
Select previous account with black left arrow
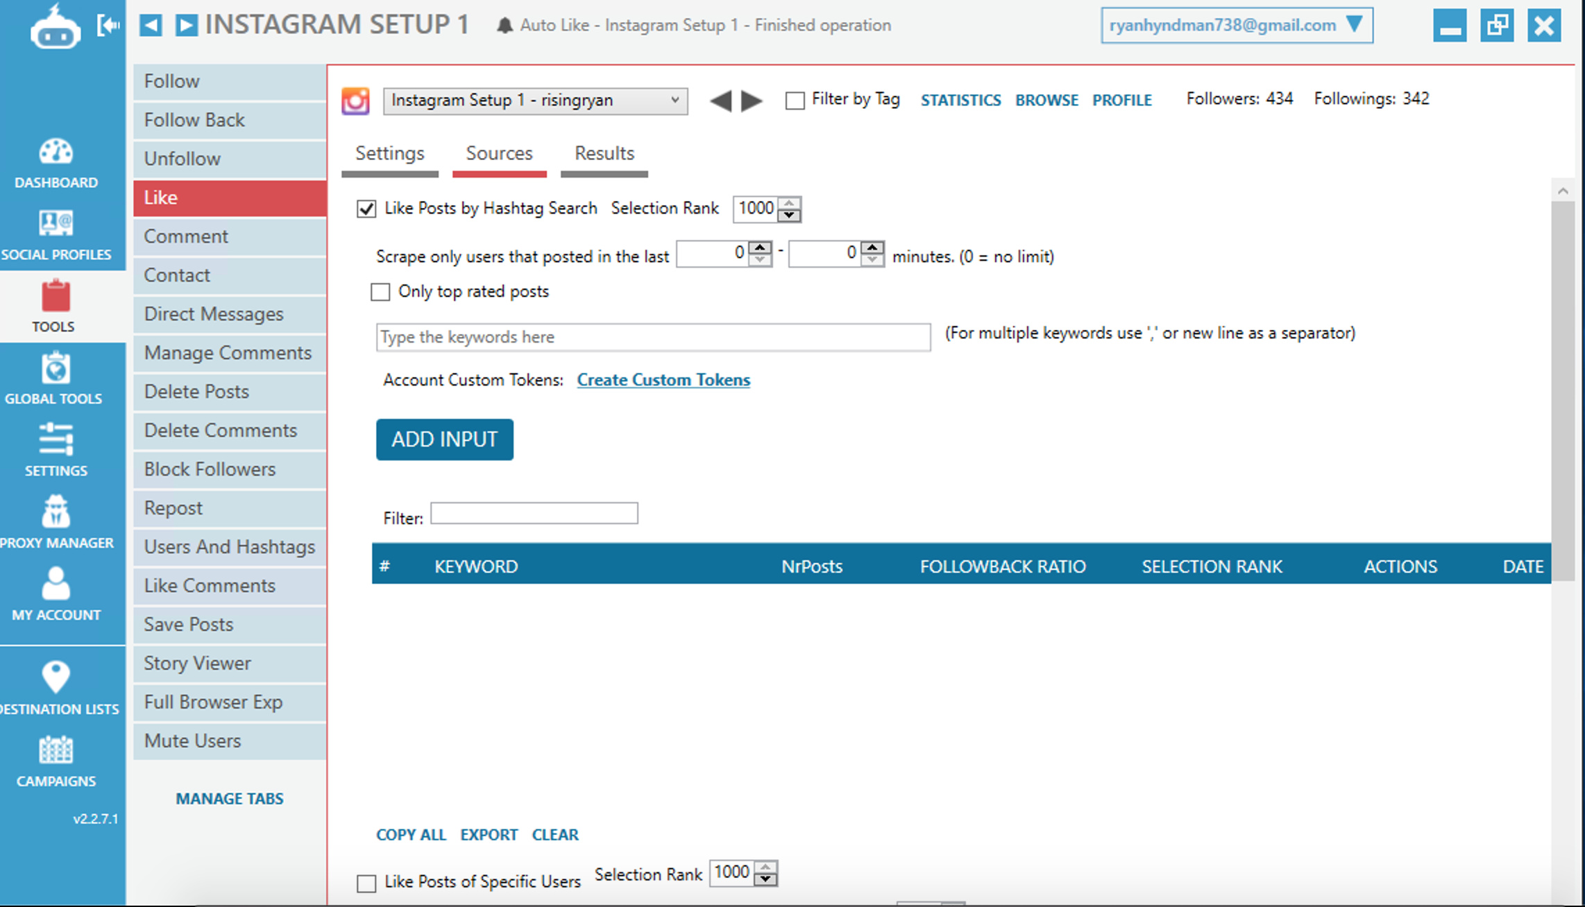721,101
